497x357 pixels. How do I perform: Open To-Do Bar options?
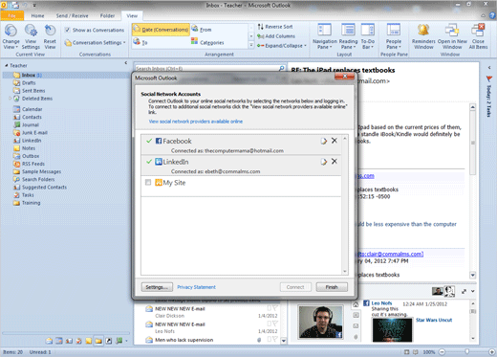click(368, 37)
